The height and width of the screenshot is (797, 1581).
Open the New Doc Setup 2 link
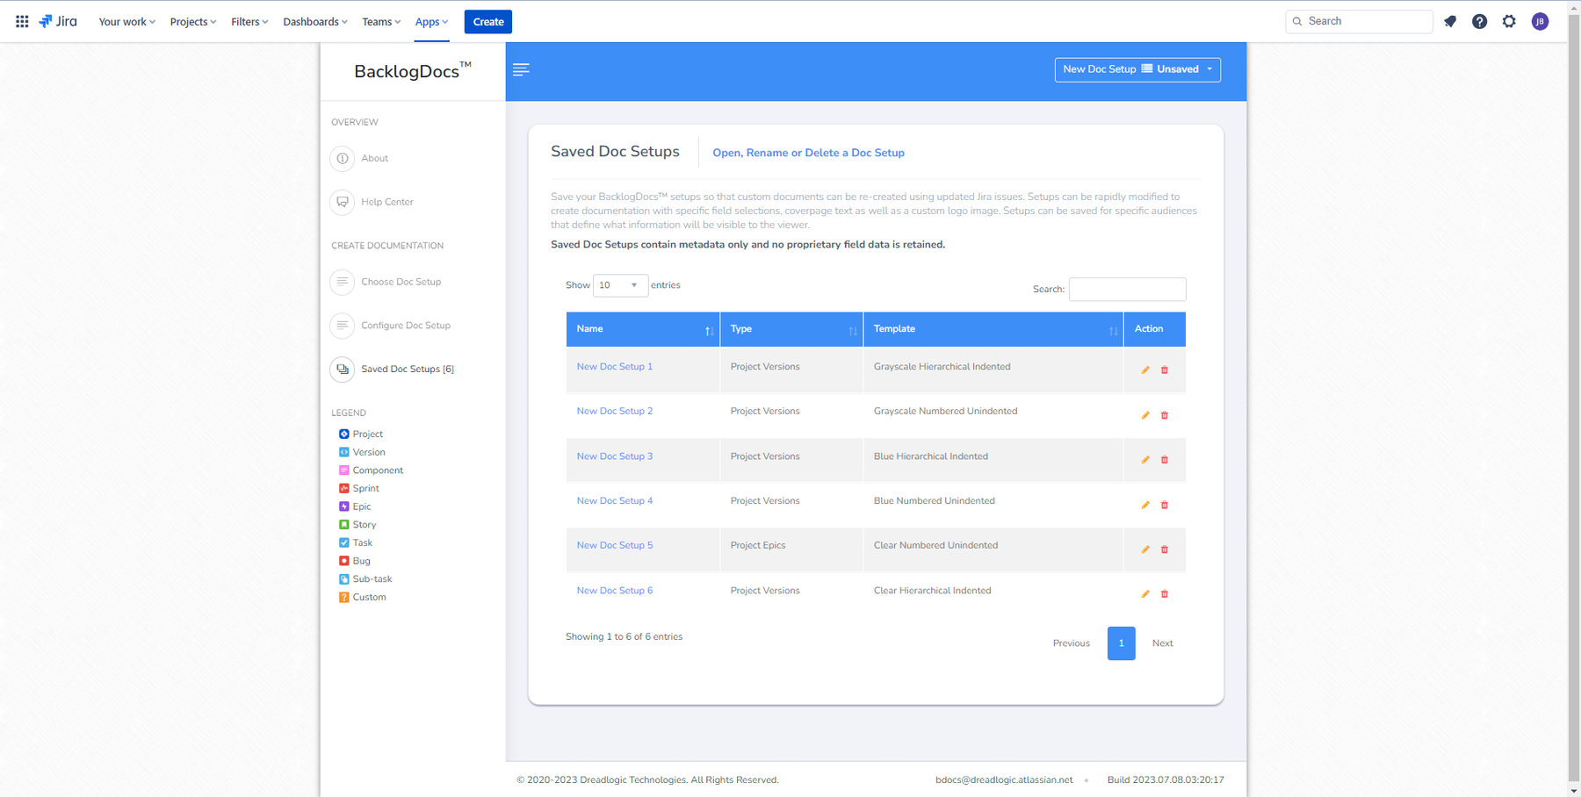point(615,412)
